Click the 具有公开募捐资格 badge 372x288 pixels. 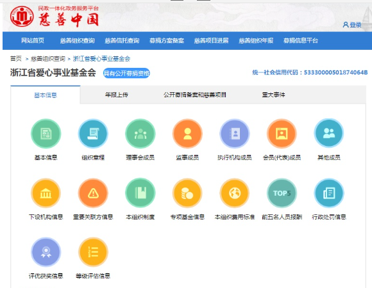click(x=126, y=73)
